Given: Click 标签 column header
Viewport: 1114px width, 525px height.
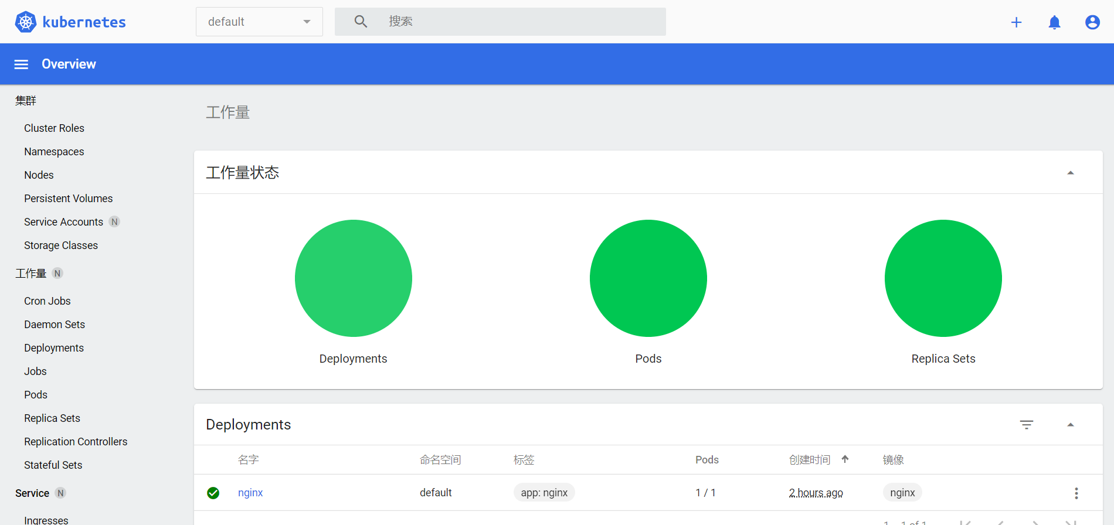Looking at the screenshot, I should [x=524, y=460].
